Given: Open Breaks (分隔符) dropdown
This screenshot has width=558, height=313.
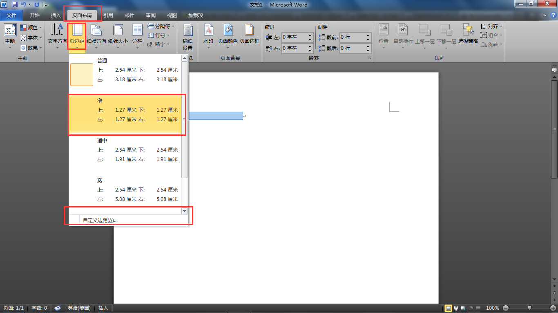Looking at the screenshot, I should pyautogui.click(x=161, y=26).
